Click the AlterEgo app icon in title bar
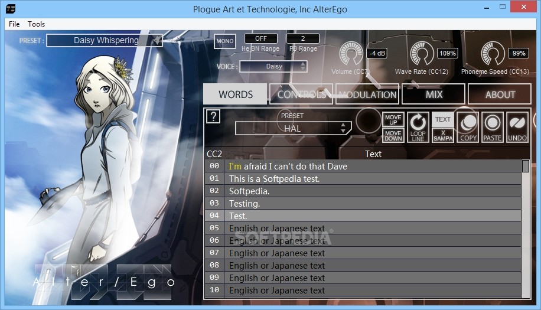The image size is (541, 310). click(x=11, y=9)
